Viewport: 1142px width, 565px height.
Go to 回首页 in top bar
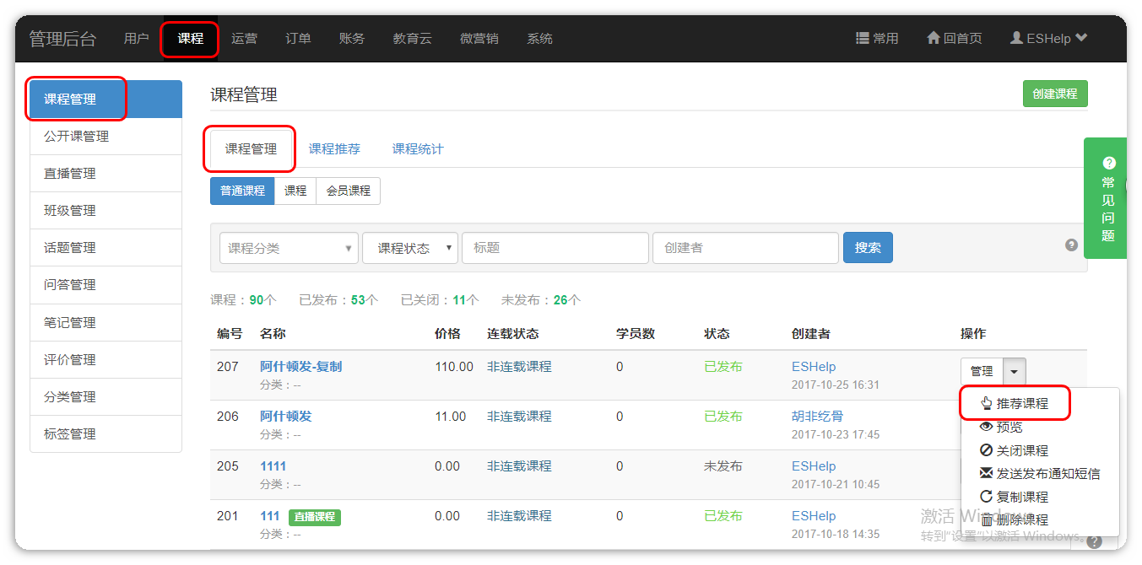(955, 39)
